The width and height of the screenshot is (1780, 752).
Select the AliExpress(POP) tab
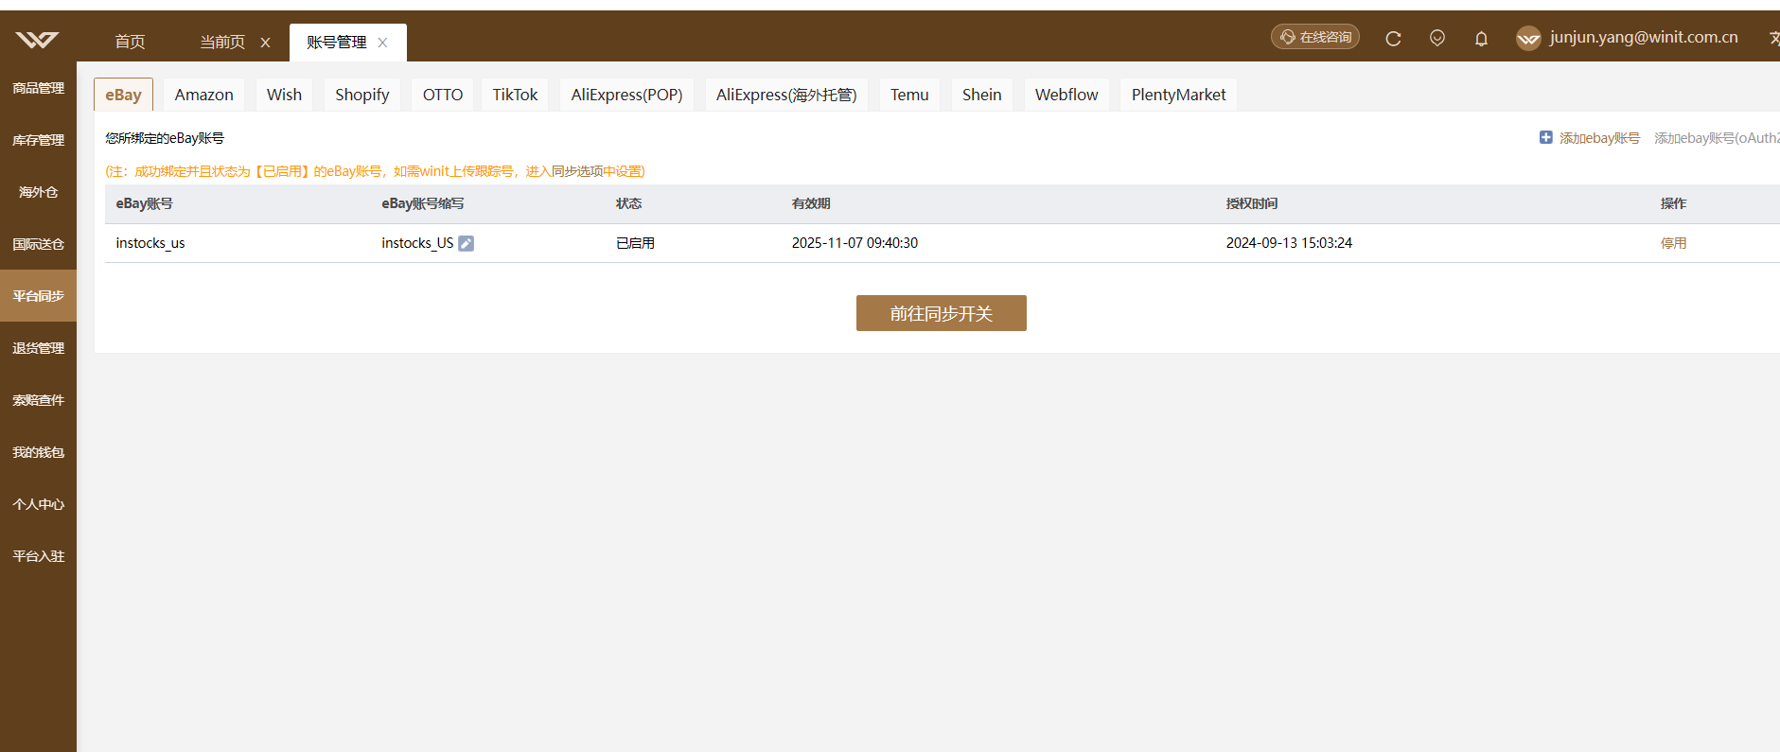(x=626, y=95)
